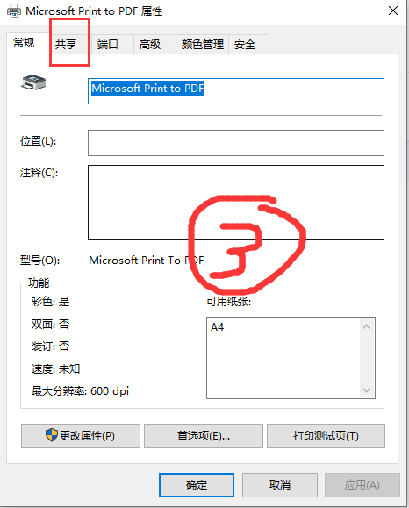Click the printer icon in title bar
Viewport: 409px width, 508px height.
14,11
